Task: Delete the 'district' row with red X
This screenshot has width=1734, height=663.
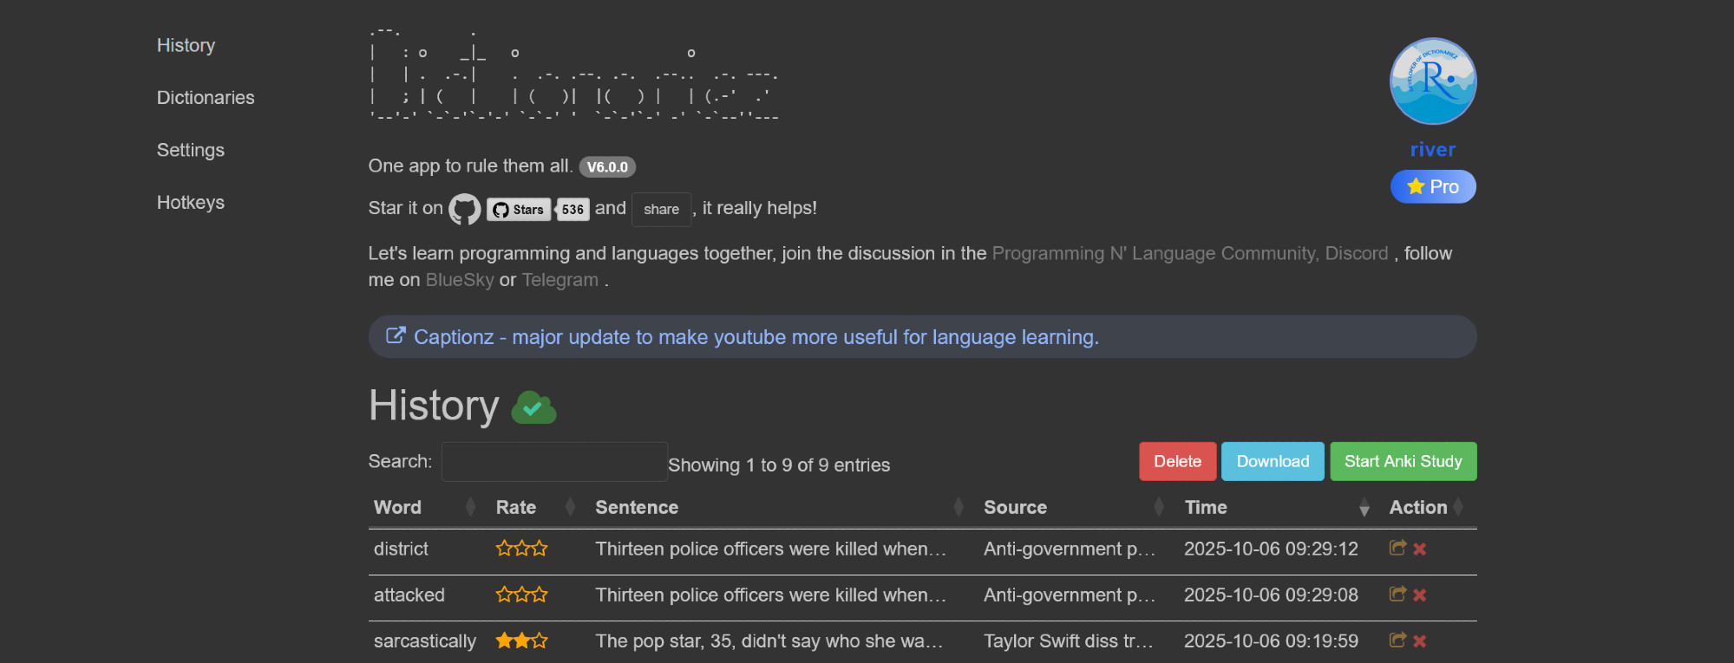Action: click(x=1420, y=549)
